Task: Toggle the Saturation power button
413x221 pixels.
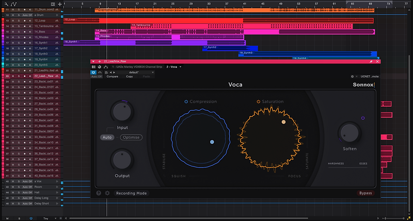Action: 259,101
